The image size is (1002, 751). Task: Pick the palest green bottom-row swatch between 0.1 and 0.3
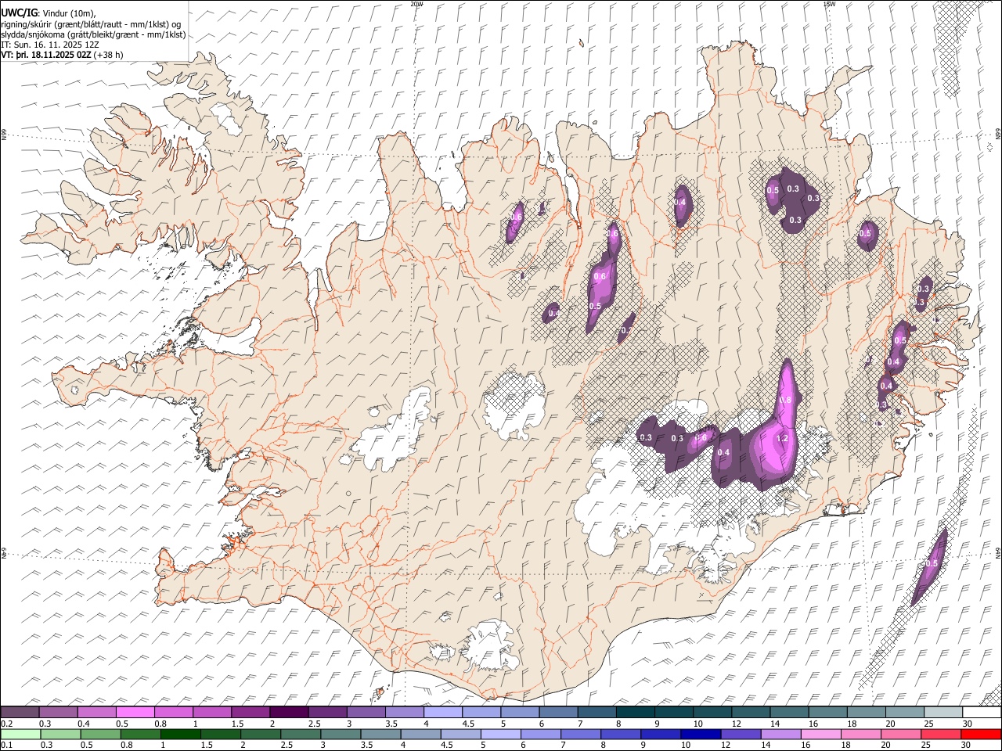pyautogui.click(x=21, y=735)
